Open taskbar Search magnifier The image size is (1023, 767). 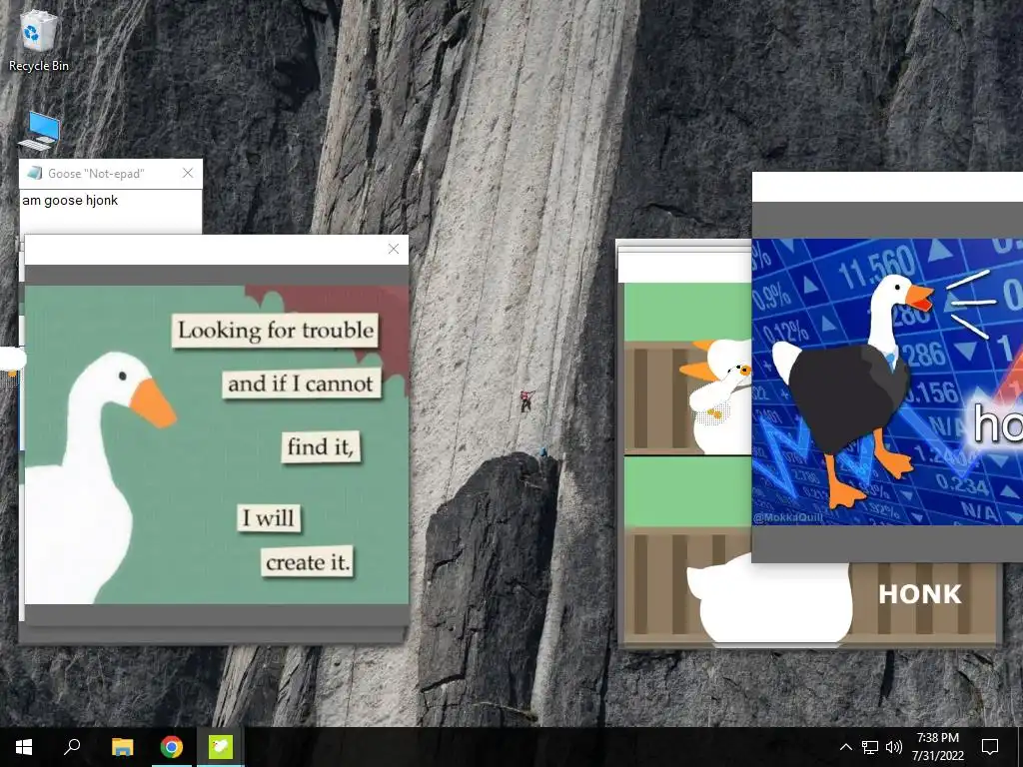[x=72, y=747]
